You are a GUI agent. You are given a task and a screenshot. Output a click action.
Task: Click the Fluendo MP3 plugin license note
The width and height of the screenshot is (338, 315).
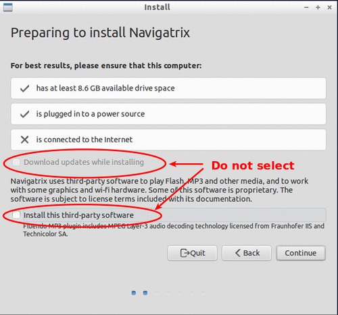click(x=174, y=230)
